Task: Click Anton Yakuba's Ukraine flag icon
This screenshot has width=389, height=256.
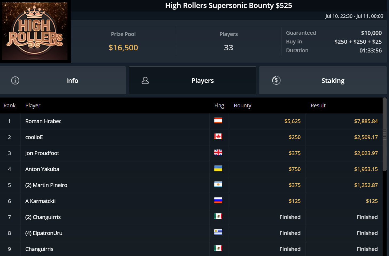Action: (218, 169)
